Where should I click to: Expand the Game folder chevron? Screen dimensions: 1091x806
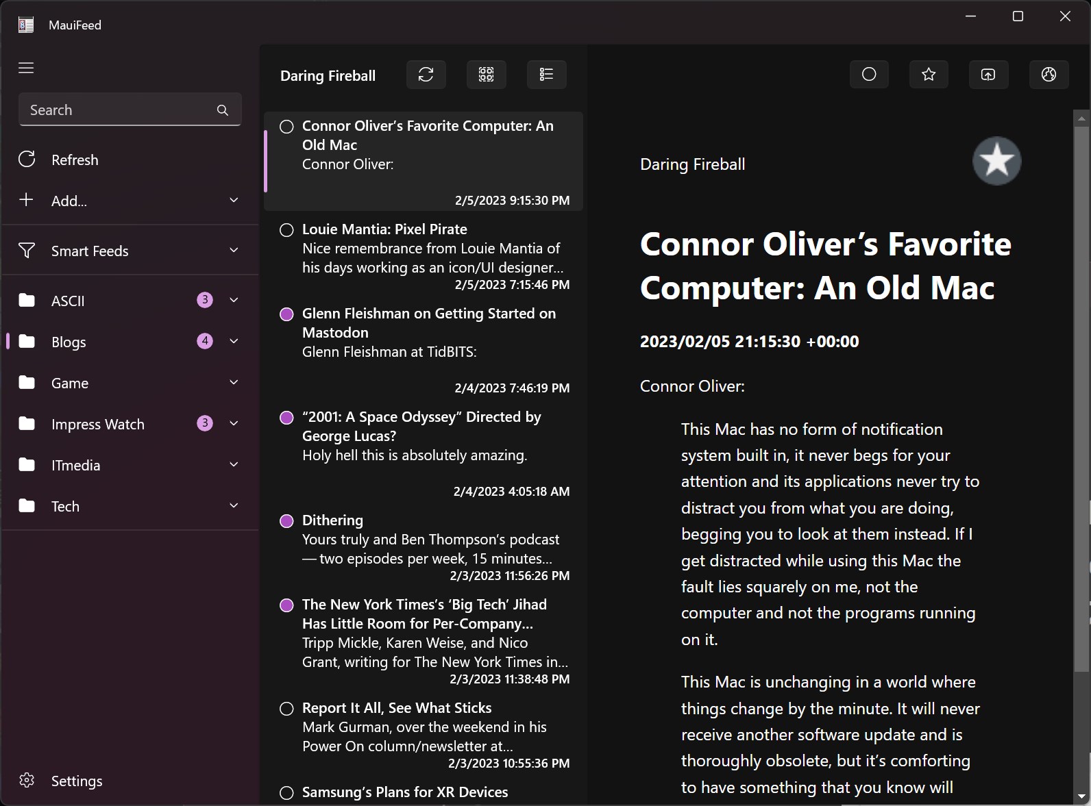[x=234, y=382]
